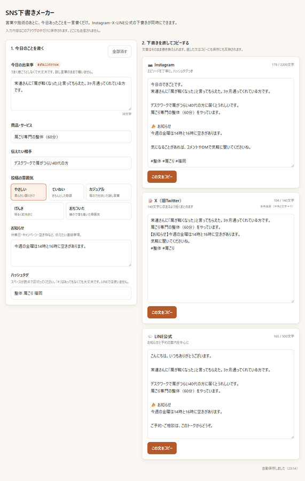Click the まずはここだけでOK badge
The width and height of the screenshot is (305, 481).
coord(48,65)
